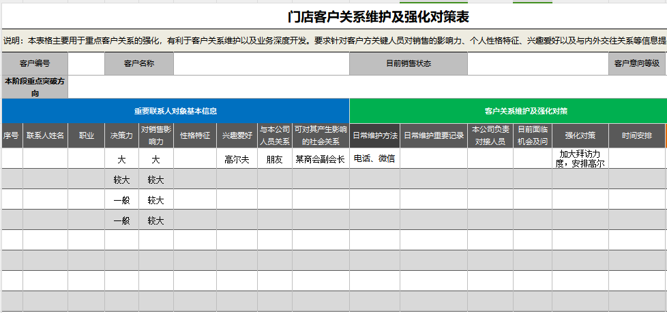Select the 时间安排 column header
This screenshot has height=313, width=667.
coord(637,136)
